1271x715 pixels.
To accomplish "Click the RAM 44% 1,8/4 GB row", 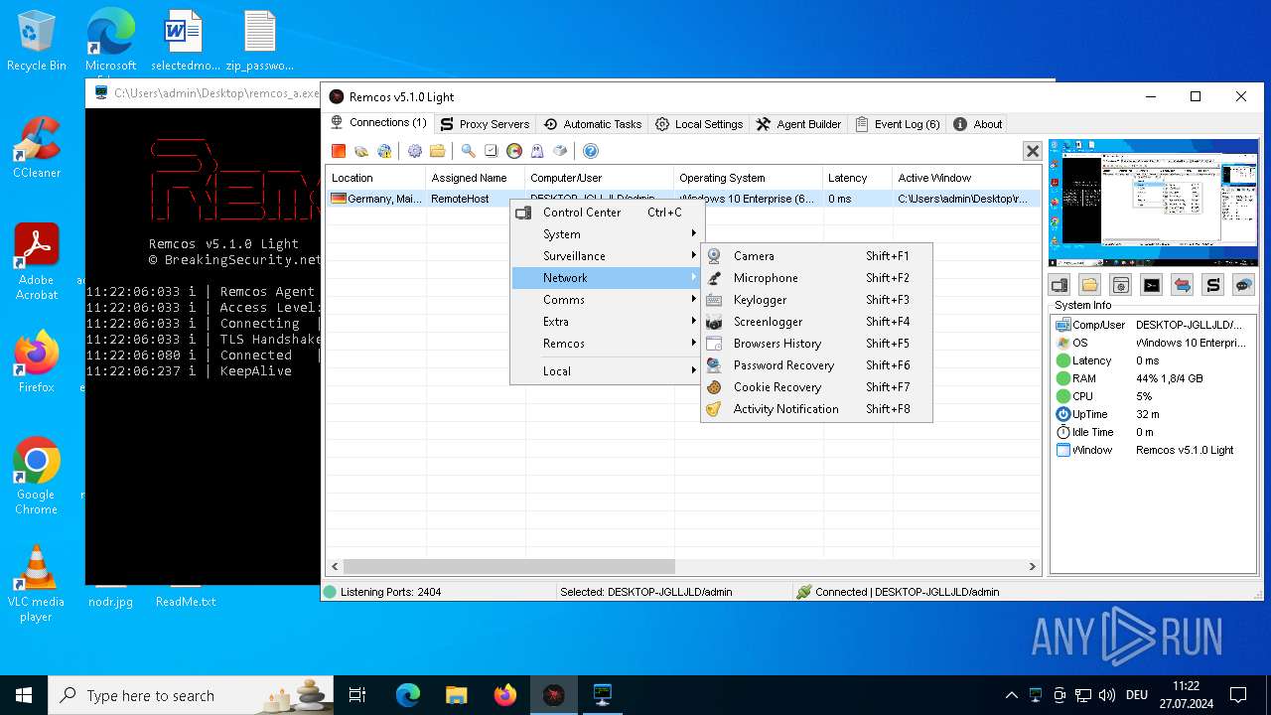I will coord(1152,378).
